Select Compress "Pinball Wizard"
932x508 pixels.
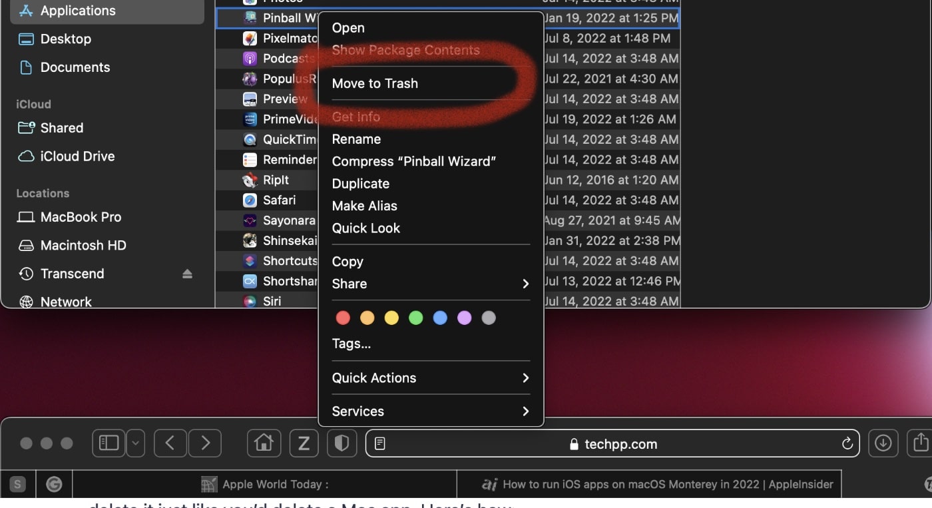pyautogui.click(x=413, y=161)
